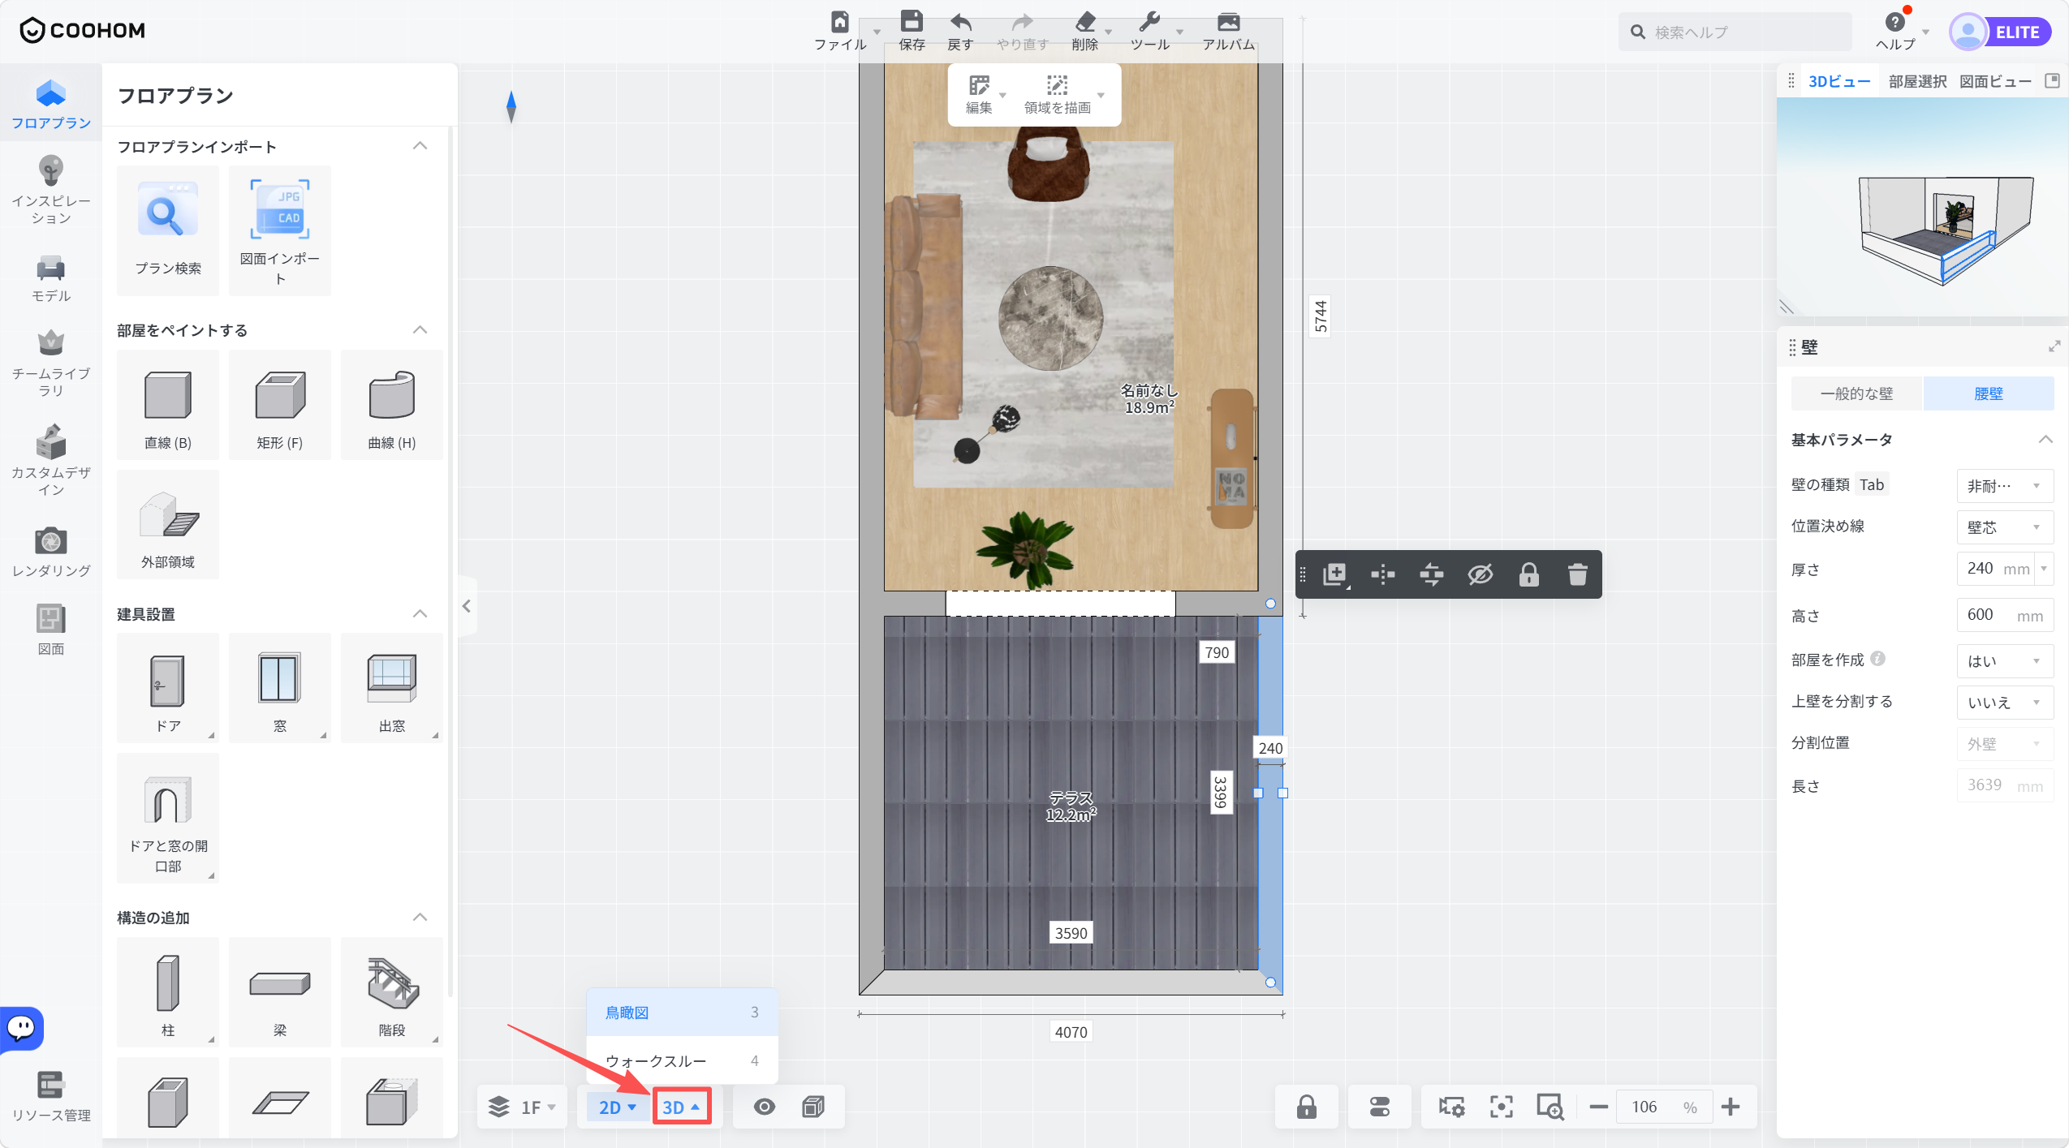Screen dimensions: 2069x1148
Task: Click the zoom out minus button
Action: [x=1598, y=1107]
